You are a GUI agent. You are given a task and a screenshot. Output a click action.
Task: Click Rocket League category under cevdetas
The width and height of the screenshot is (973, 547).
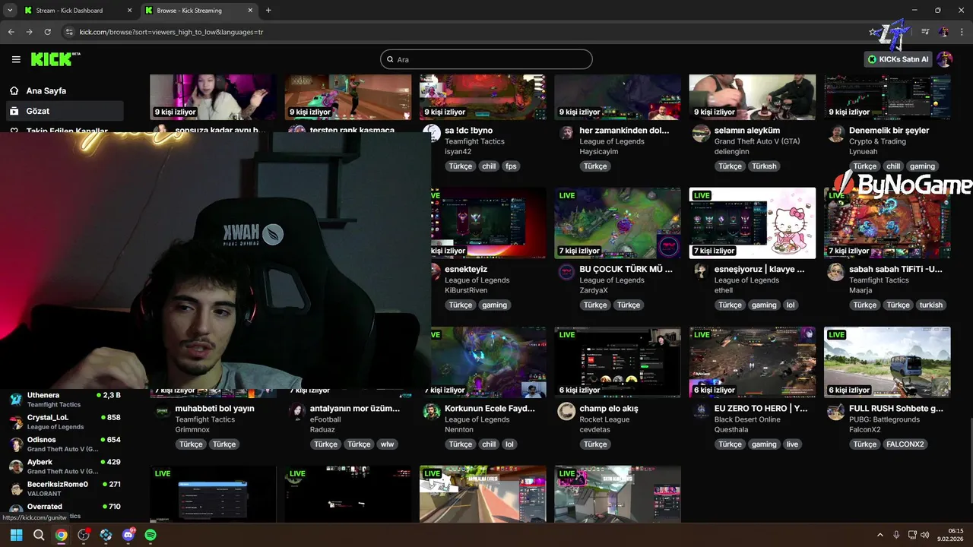(x=604, y=419)
